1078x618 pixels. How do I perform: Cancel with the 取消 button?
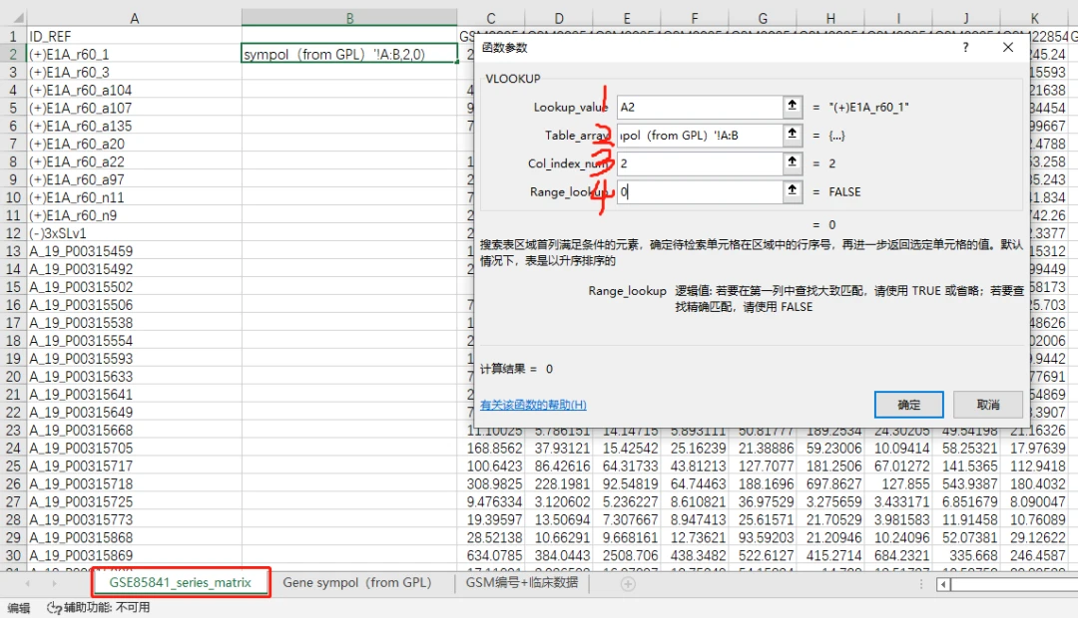click(x=987, y=405)
